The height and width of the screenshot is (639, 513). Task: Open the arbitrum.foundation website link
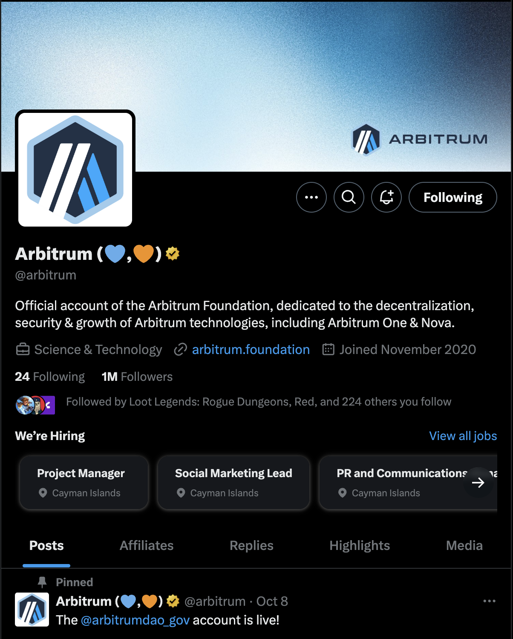click(x=251, y=350)
